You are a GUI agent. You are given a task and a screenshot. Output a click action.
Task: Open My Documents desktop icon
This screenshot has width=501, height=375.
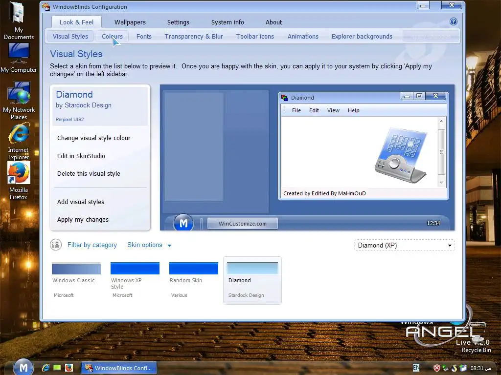(19, 21)
